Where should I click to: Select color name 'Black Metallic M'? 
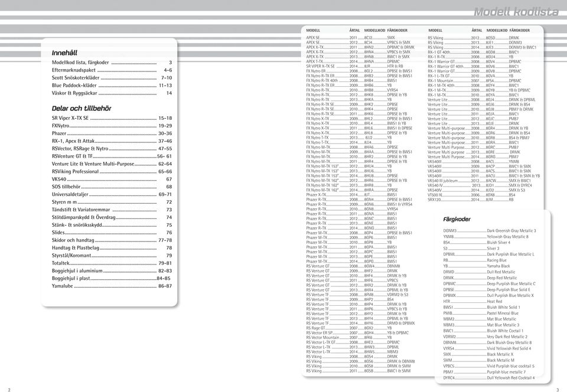click(500, 360)
